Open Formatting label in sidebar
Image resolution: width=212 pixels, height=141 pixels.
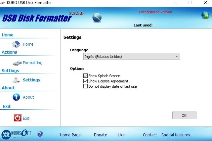click(x=33, y=63)
